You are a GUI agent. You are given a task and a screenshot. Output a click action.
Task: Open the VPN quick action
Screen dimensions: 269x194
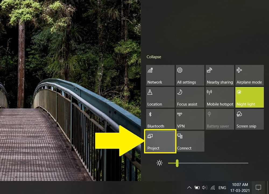(x=190, y=119)
